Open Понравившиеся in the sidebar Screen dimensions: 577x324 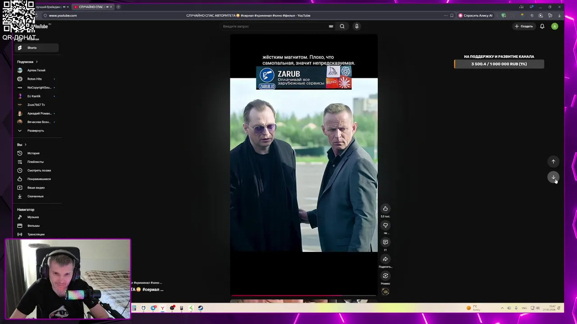point(36,179)
